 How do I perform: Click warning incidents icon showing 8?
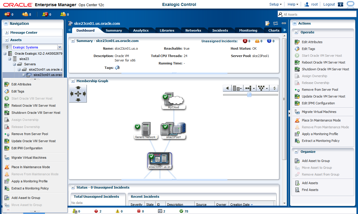[x=25, y=14]
